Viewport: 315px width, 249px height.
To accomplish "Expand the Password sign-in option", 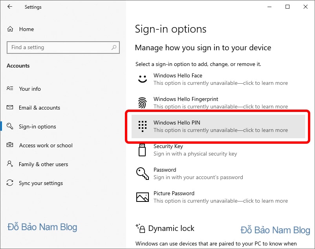I will pyautogui.click(x=218, y=174).
